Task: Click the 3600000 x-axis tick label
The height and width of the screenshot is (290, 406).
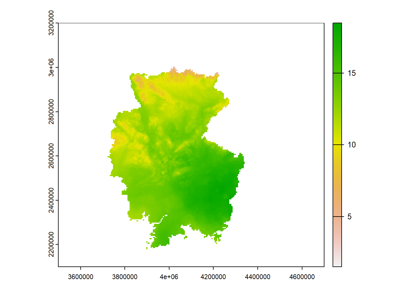Action: [80, 277]
